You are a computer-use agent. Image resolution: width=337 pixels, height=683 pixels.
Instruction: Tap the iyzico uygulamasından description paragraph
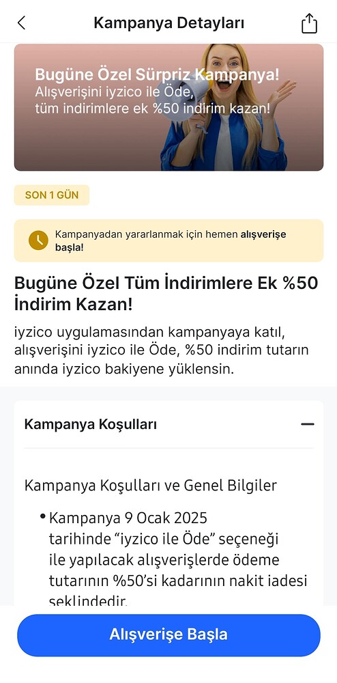tap(162, 350)
